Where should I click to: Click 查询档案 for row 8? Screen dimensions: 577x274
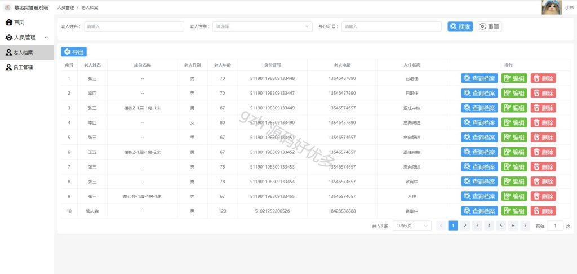pos(480,182)
